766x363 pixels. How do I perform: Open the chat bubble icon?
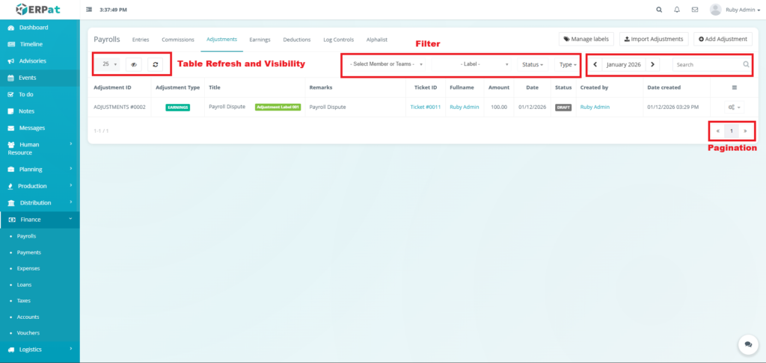[748, 344]
